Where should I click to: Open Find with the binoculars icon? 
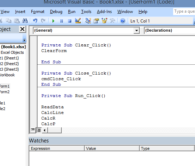tap(25, 21)
